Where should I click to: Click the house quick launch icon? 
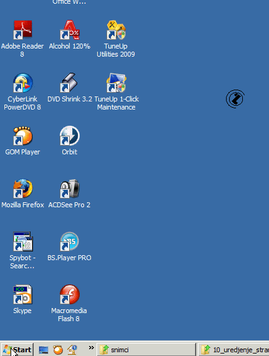(72, 350)
